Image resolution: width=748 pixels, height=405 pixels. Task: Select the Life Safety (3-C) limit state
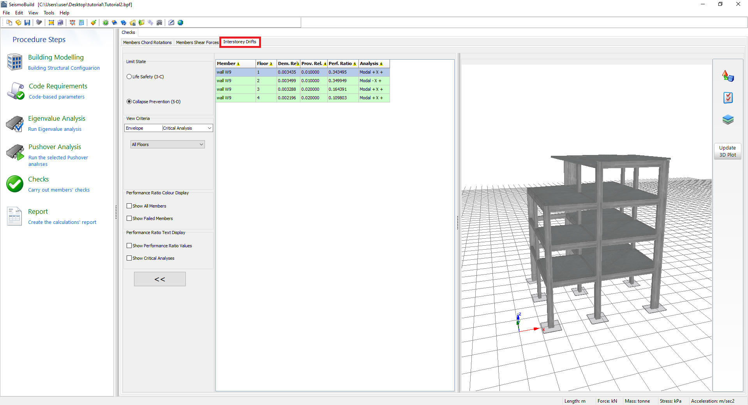coord(129,77)
